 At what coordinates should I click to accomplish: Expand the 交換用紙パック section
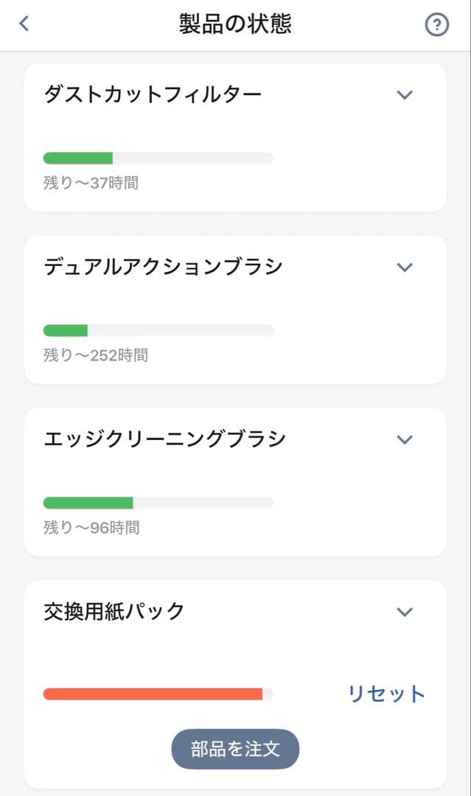(x=404, y=612)
